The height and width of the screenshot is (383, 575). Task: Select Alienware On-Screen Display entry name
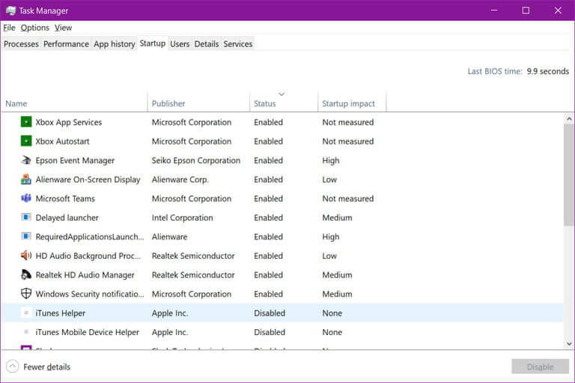[88, 180]
